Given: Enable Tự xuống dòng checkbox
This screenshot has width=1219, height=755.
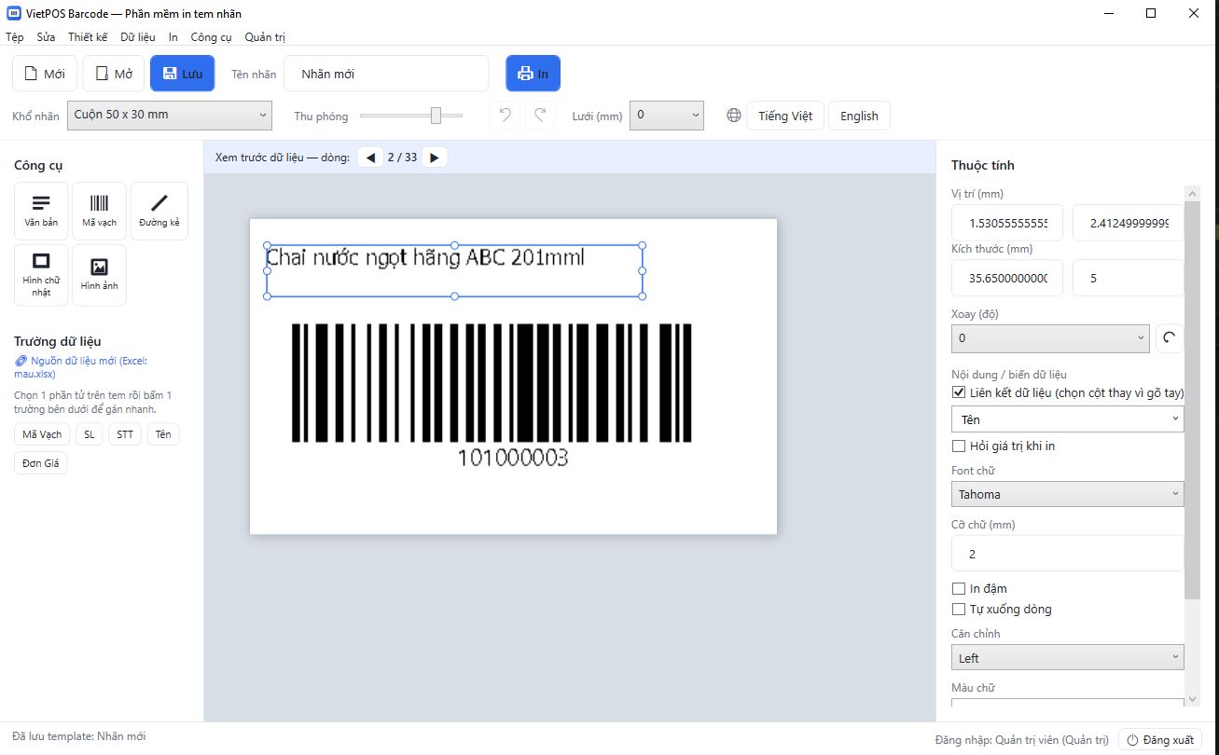Looking at the screenshot, I should (959, 610).
